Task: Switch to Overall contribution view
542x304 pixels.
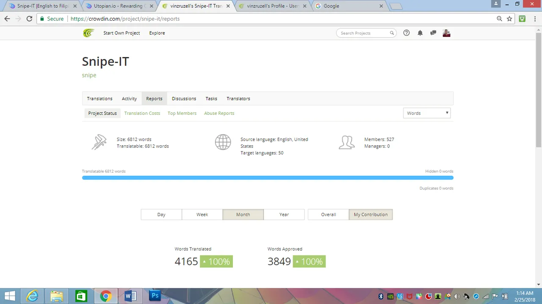Action: [329, 214]
